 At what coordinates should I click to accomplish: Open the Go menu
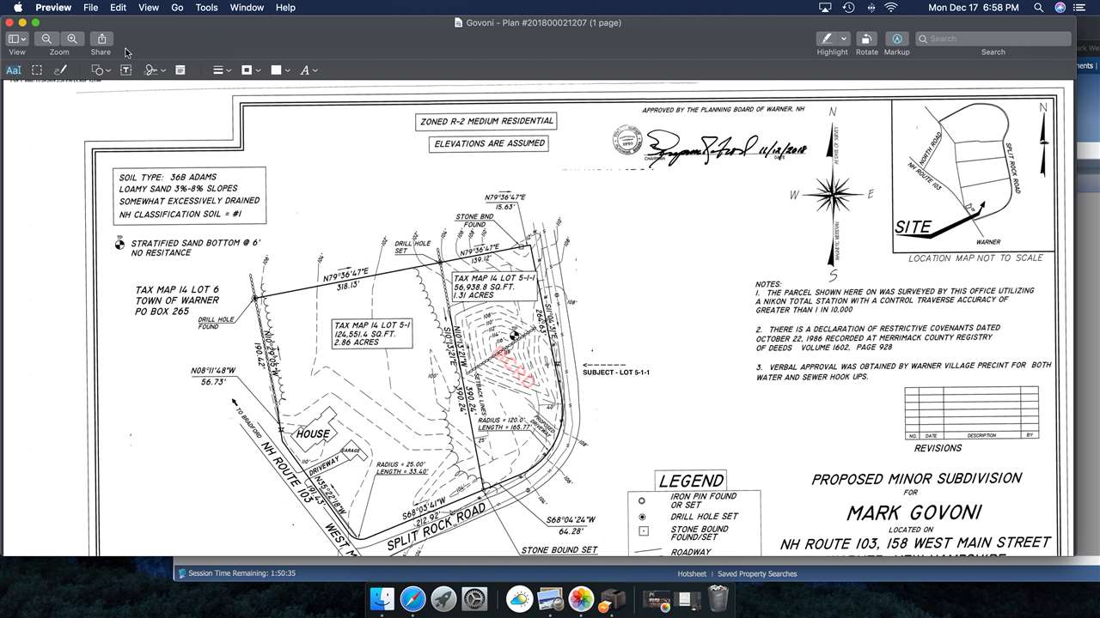point(177,8)
